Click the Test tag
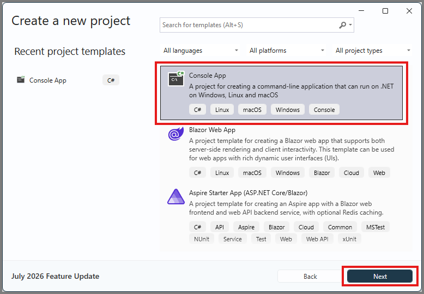 coord(261,239)
